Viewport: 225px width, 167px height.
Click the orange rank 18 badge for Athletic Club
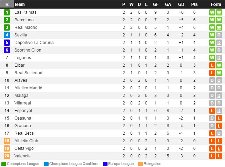(x=7, y=141)
